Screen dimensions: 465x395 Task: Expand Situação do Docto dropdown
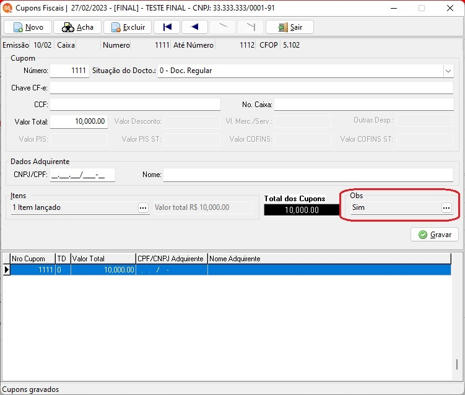(448, 71)
